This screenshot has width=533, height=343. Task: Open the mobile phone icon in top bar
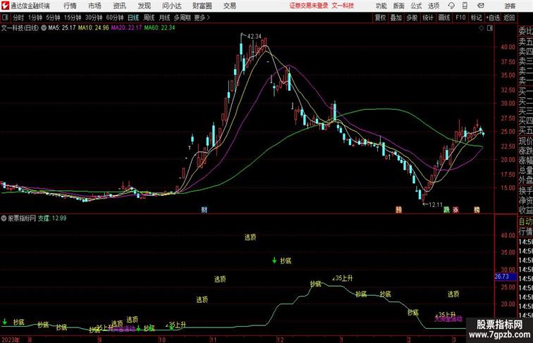(465, 6)
